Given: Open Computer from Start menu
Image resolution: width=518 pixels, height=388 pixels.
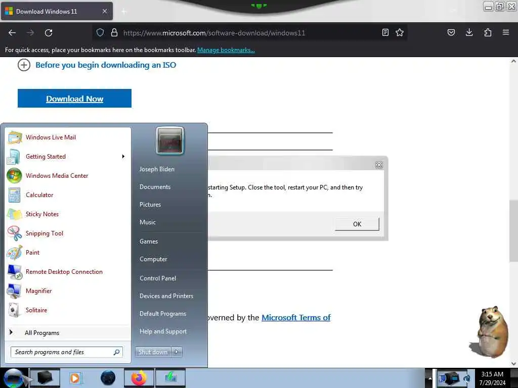Looking at the screenshot, I should click(x=153, y=259).
